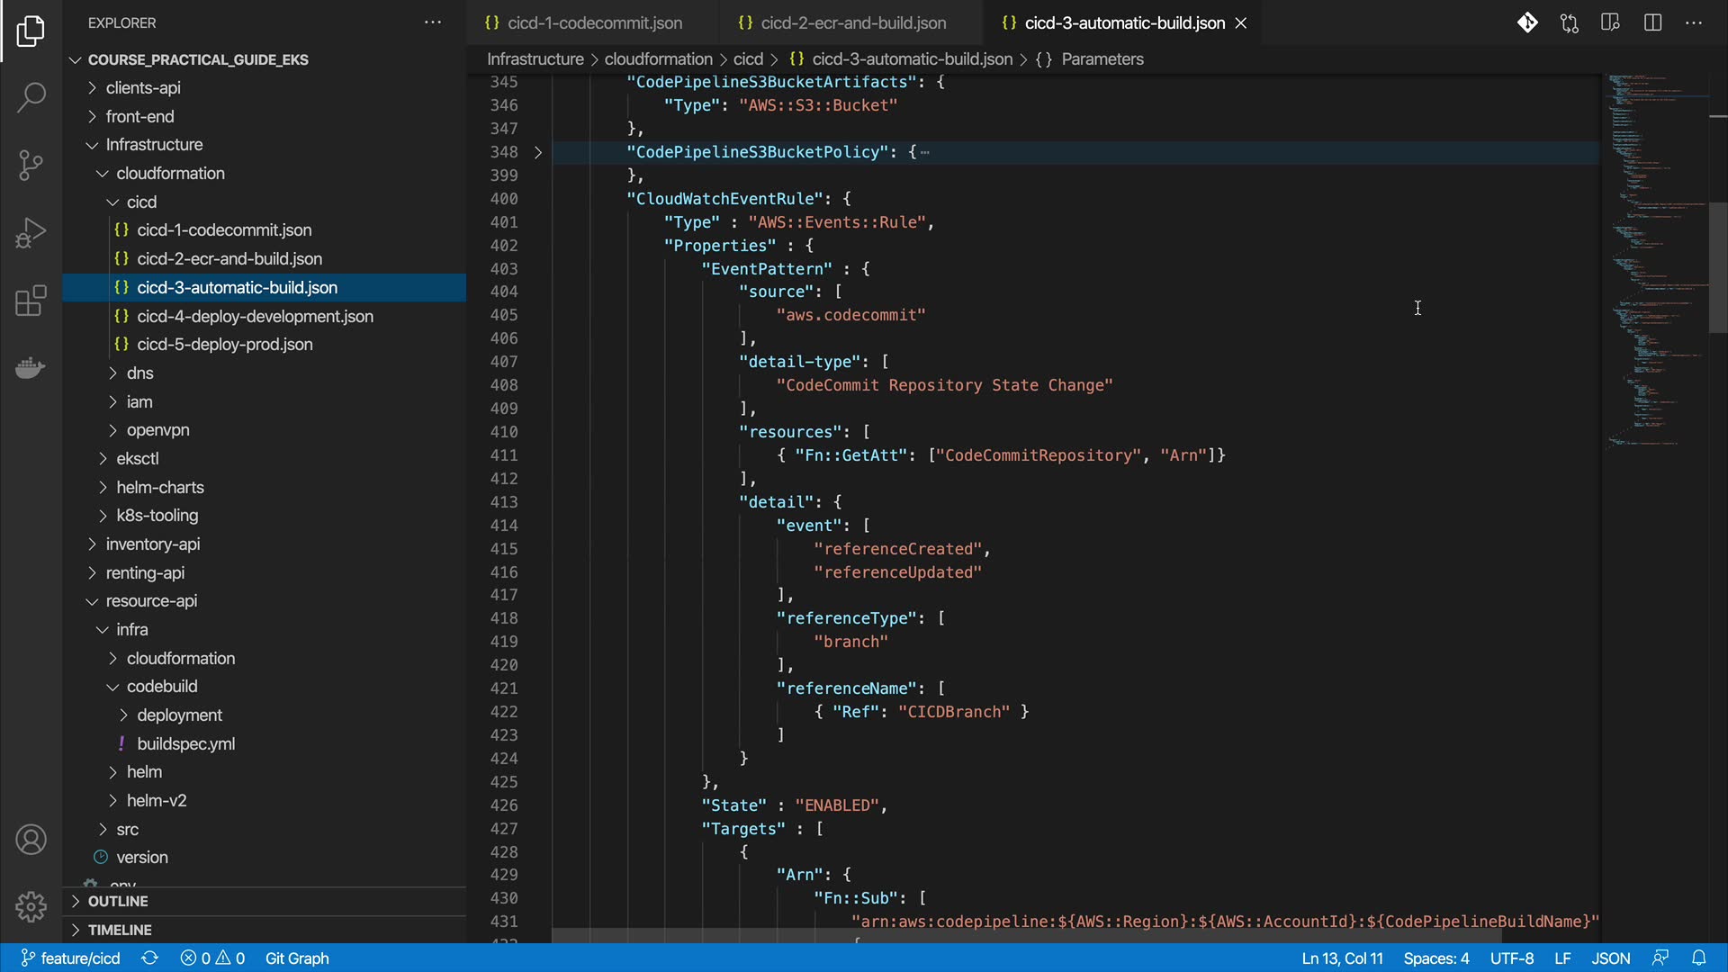
Task: Open Run and Debug view
Action: tap(31, 233)
